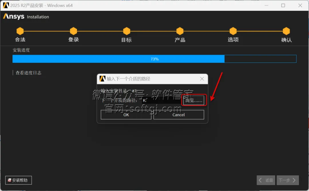Click the PDF icon on 安装帮助
This screenshot has height=191, width=309.
9,180
